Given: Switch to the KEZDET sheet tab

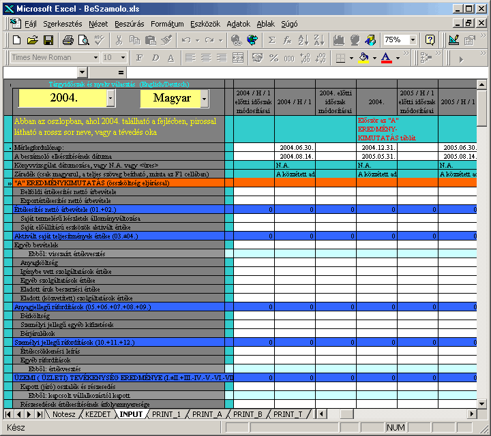Looking at the screenshot, I should [x=98, y=414].
